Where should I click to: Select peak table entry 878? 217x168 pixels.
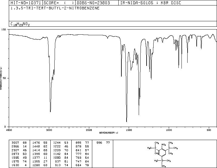pos(79,146)
